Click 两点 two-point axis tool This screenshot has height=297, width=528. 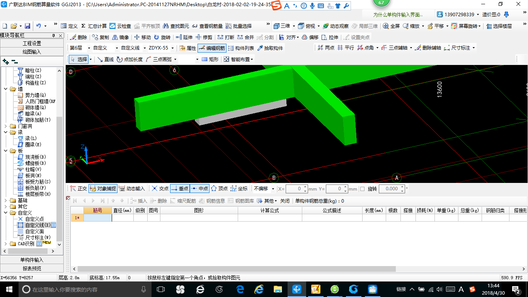[x=326, y=48]
